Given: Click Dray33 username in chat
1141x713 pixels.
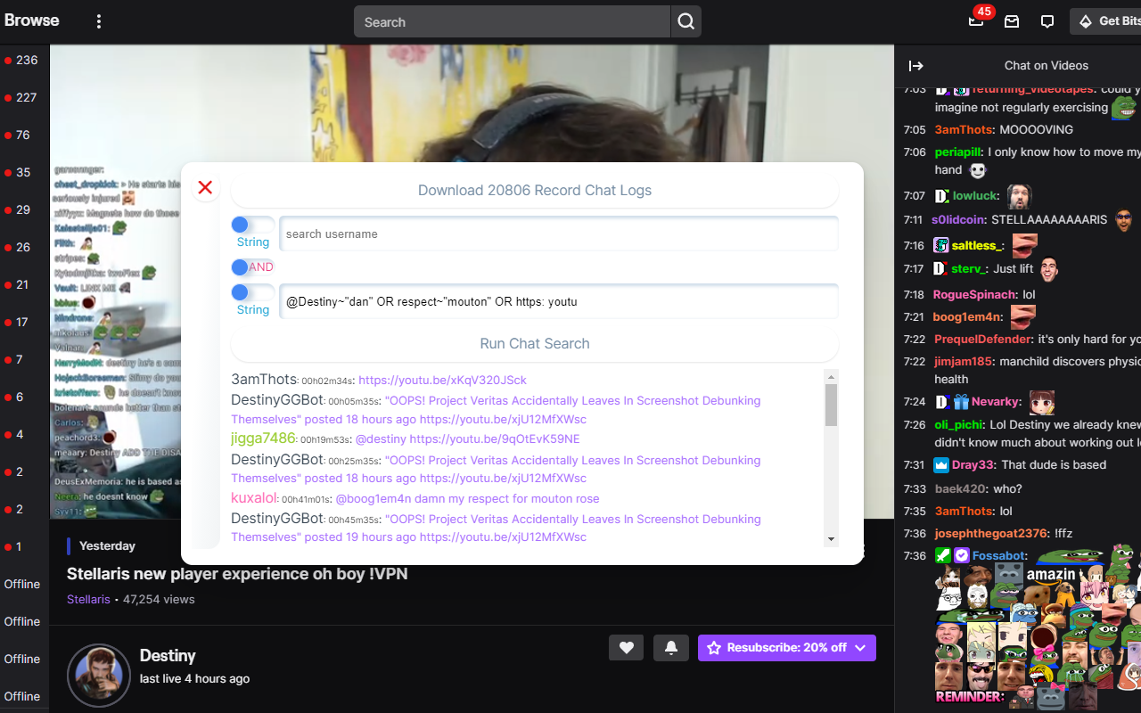Looking at the screenshot, I should (x=973, y=465).
